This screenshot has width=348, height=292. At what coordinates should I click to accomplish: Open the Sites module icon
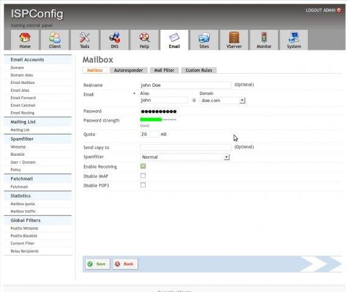204,37
